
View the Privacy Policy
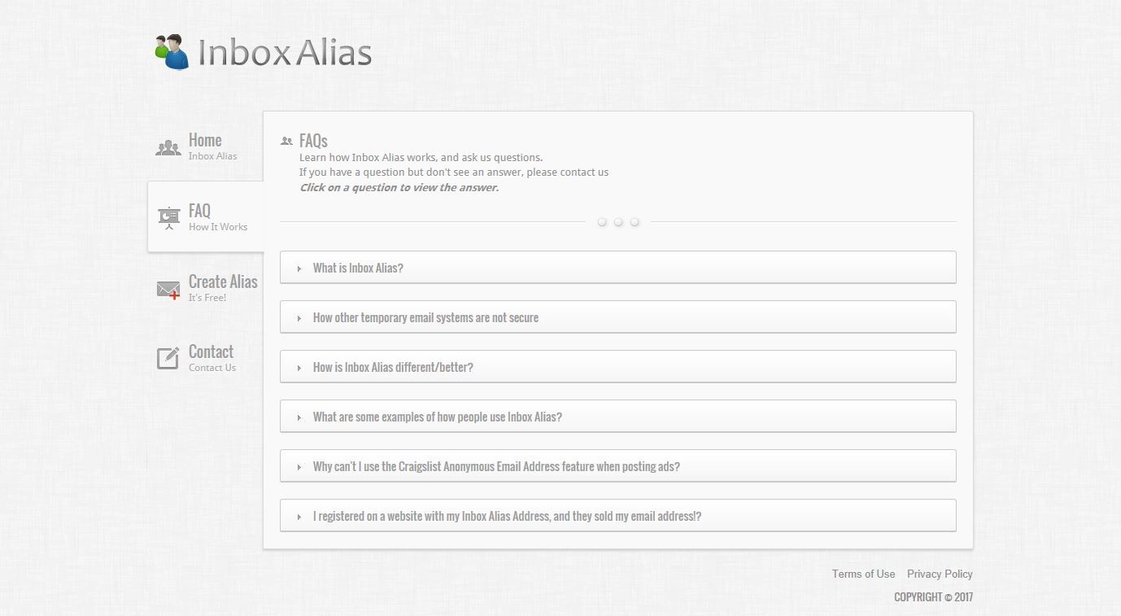tap(940, 574)
